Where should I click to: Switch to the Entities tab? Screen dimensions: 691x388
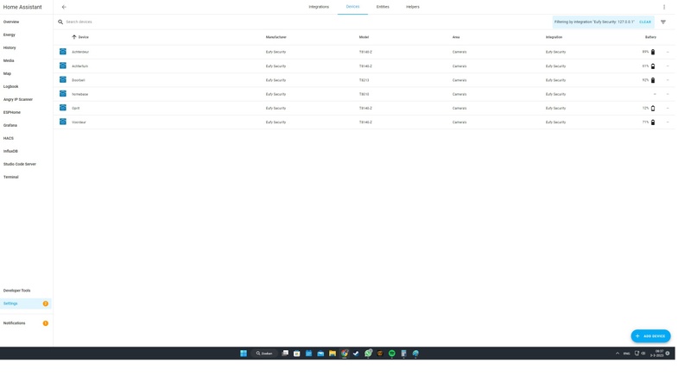383,7
